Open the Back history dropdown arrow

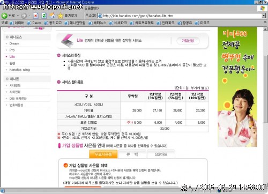[18, 16]
